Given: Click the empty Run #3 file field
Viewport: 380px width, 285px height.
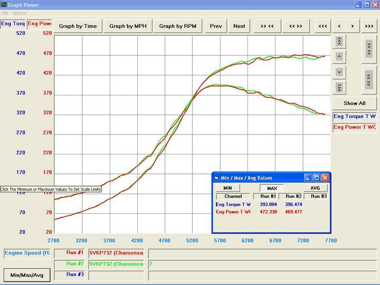Looking at the screenshot, I should click(116, 275).
